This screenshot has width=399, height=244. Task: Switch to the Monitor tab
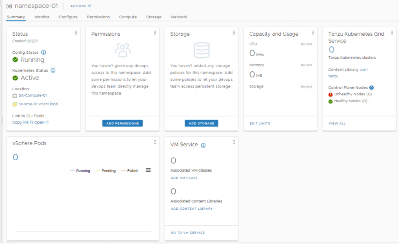pyautogui.click(x=42, y=17)
